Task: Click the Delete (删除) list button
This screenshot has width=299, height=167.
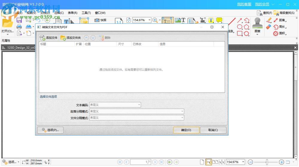Action: (x=104, y=38)
